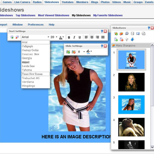This screenshot has width=154, height=154.
Task: Open My Favorite Slideshows link
Action: pos(108,15)
